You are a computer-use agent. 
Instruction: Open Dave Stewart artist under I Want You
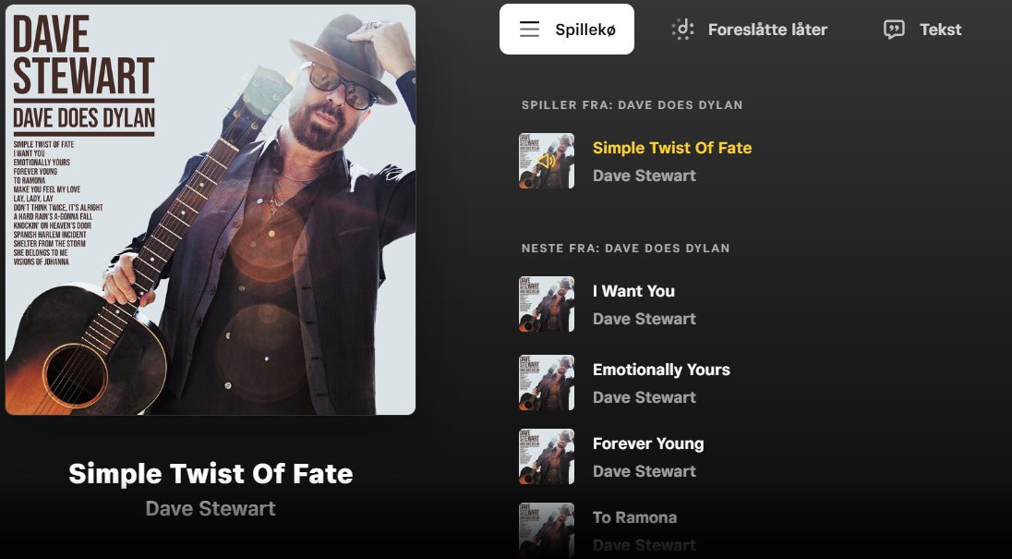click(645, 319)
